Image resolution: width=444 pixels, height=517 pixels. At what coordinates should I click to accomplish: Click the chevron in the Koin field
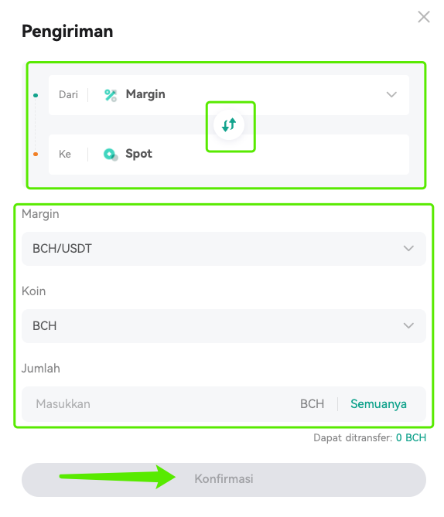[x=408, y=326]
